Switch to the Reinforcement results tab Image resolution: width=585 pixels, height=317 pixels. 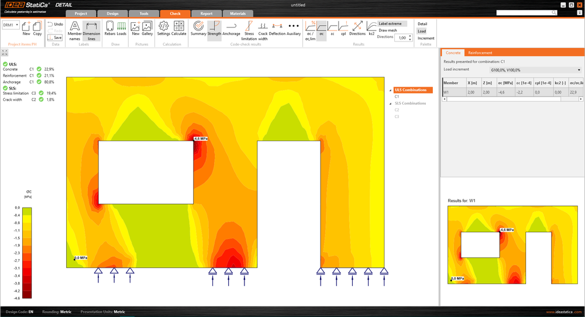[x=480, y=53]
